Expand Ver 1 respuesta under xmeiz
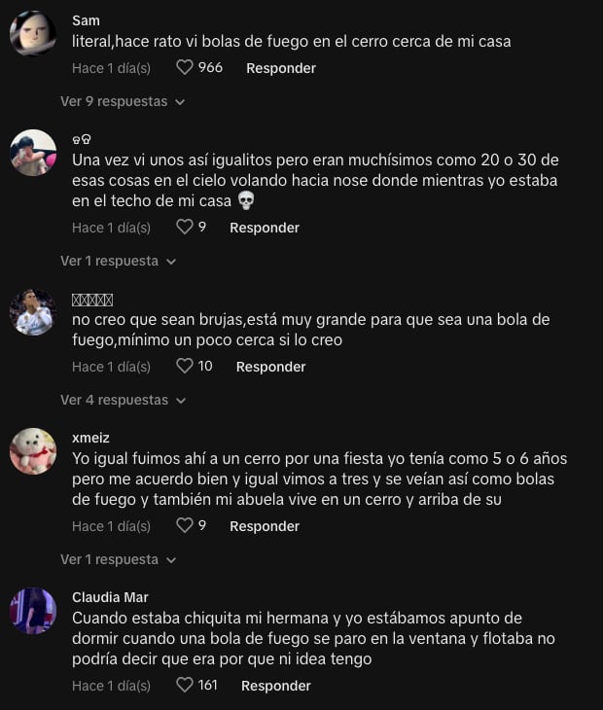 (x=118, y=559)
